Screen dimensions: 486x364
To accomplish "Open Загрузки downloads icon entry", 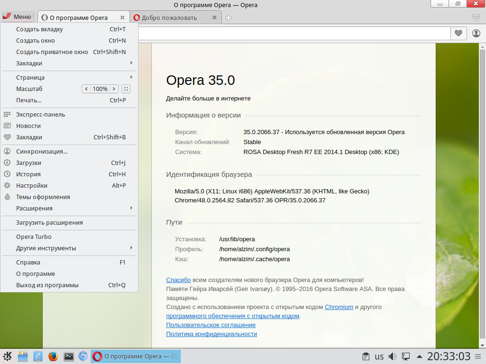I will click(x=69, y=163).
